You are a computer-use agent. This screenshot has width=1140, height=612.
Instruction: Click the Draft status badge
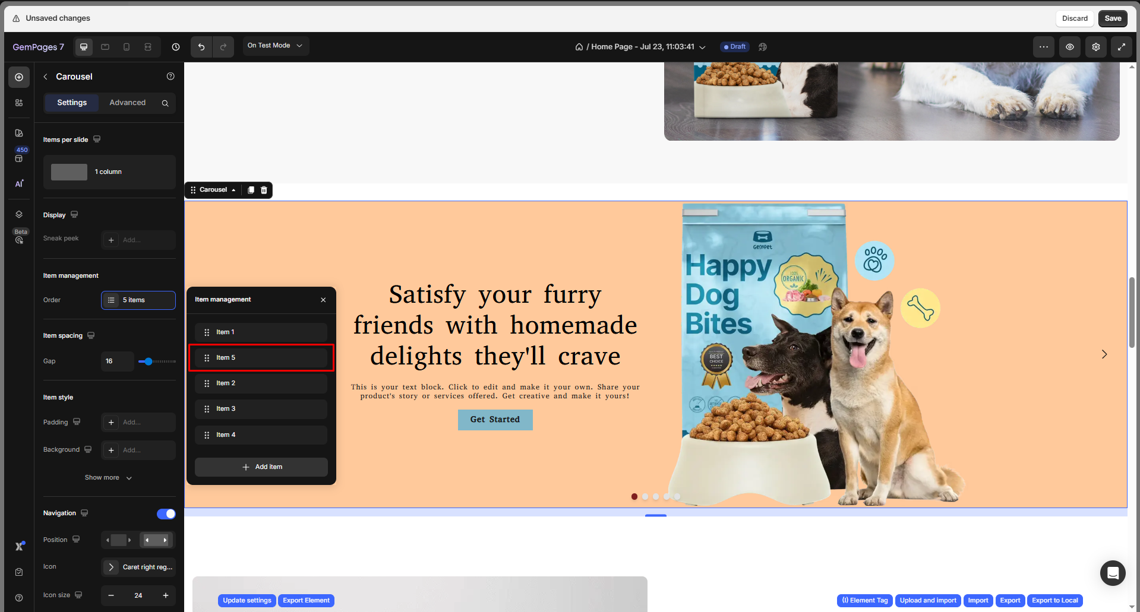pos(735,47)
